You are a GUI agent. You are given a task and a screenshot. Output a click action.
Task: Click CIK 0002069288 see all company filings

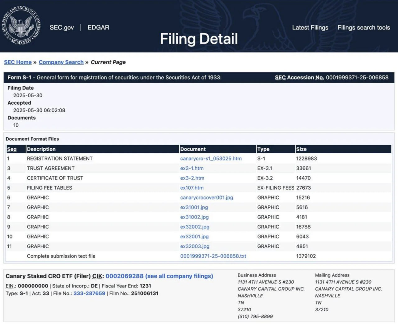click(159, 276)
